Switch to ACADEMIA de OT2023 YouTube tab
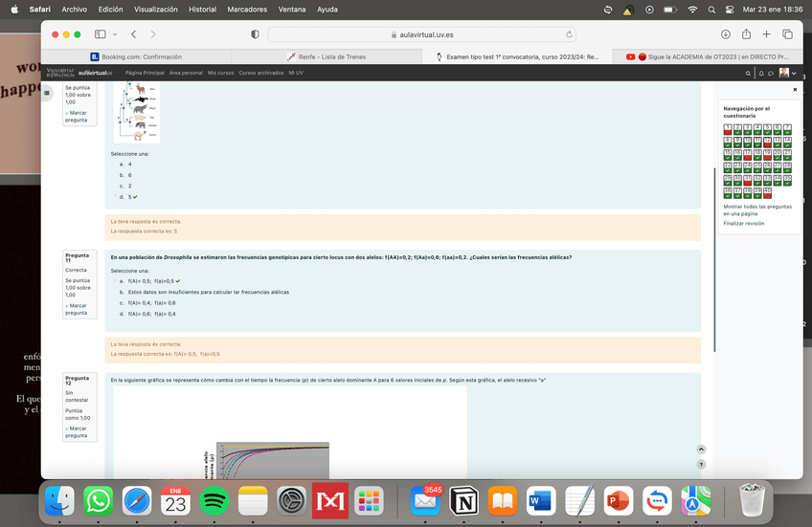The height and width of the screenshot is (527, 812). click(708, 56)
